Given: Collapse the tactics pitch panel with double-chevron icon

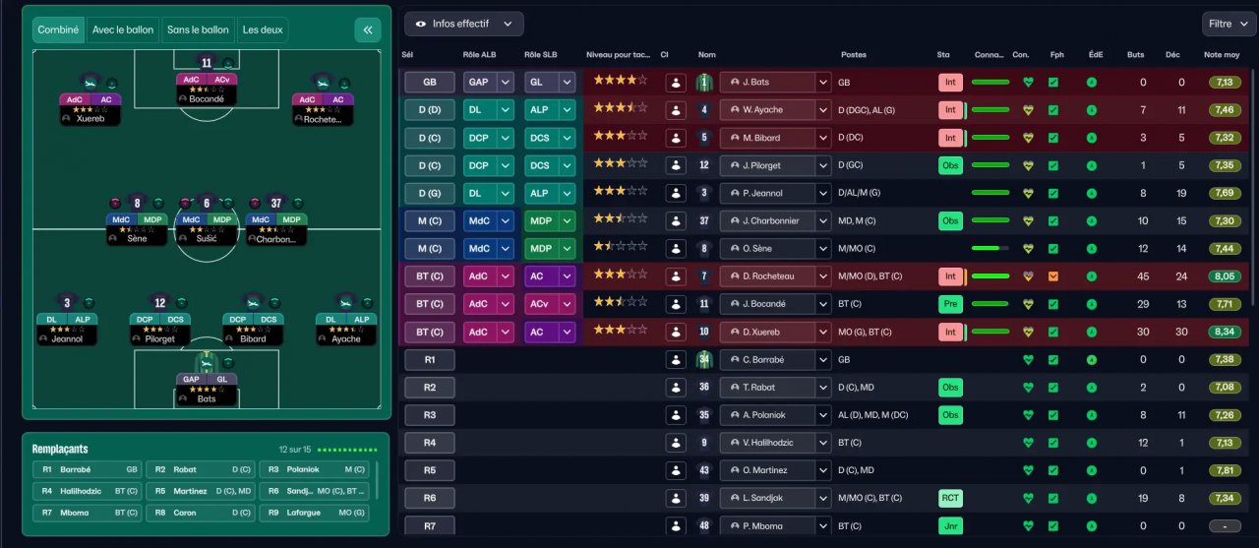Looking at the screenshot, I should point(367,30).
